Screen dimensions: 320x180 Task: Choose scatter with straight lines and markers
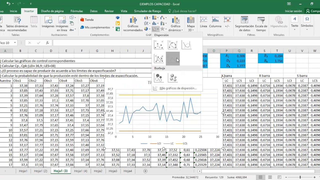point(159,58)
